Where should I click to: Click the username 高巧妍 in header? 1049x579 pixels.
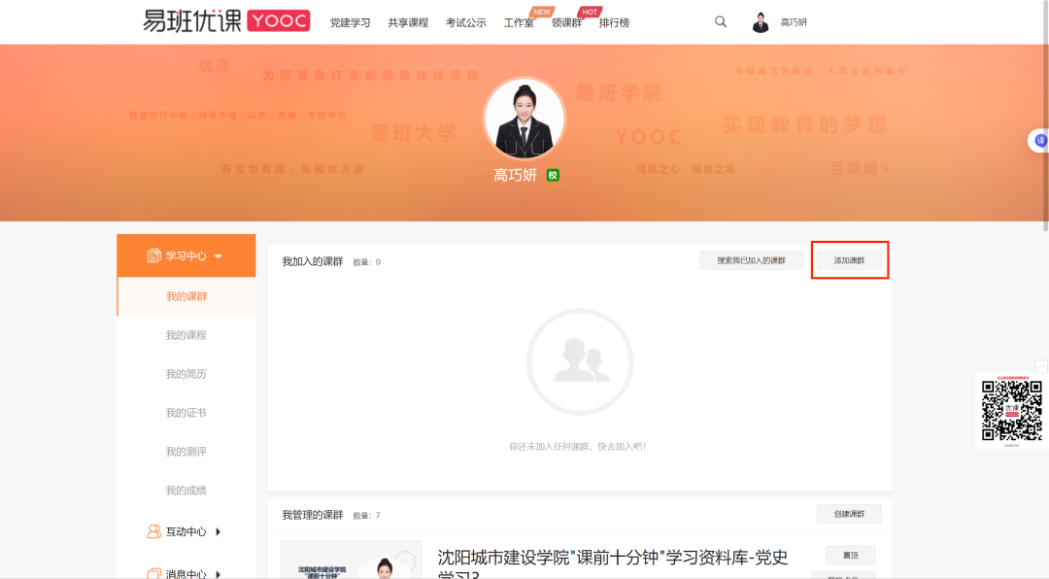tap(794, 22)
